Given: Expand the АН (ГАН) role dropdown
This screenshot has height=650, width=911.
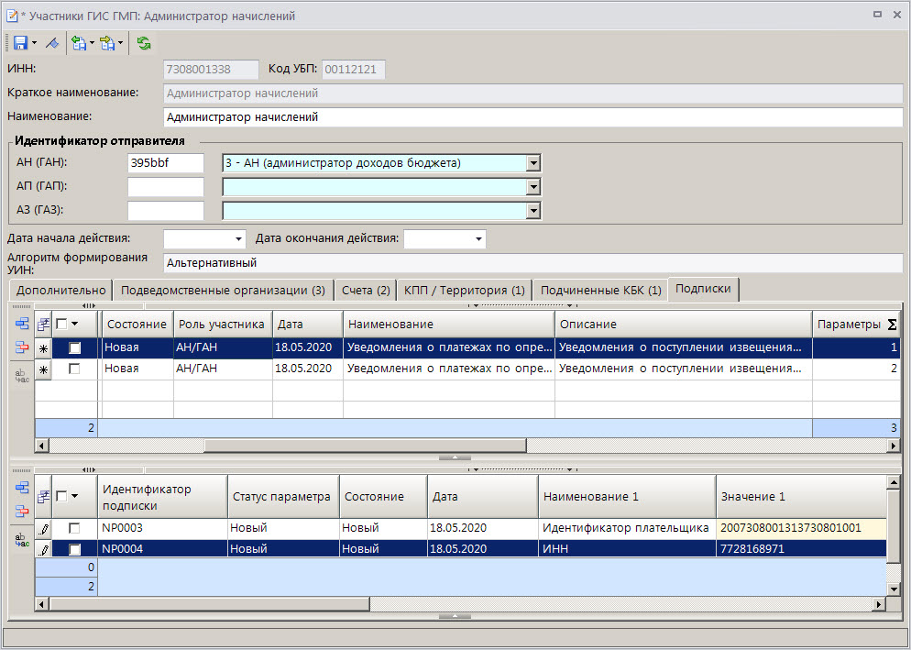Looking at the screenshot, I should coord(532,163).
